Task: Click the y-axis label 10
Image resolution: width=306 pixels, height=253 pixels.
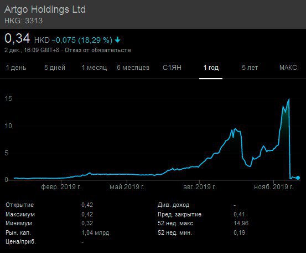Action: pos(8,126)
